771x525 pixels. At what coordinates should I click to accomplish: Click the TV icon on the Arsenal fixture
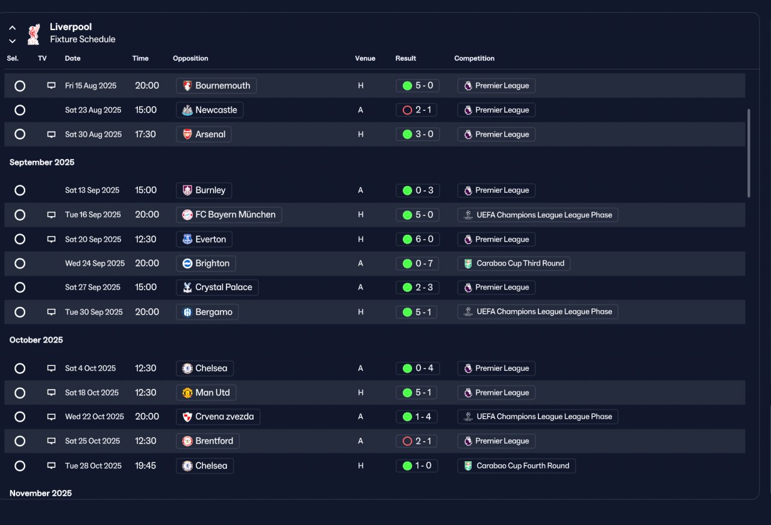pyautogui.click(x=51, y=134)
